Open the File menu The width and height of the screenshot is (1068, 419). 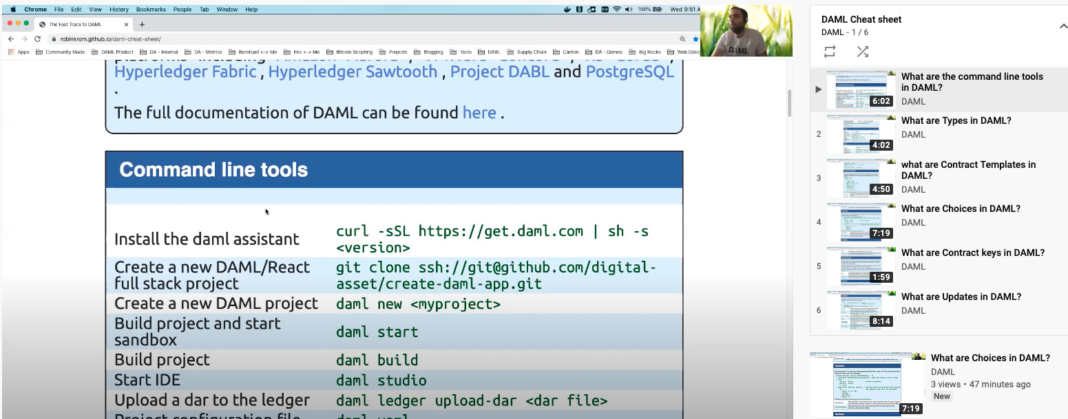59,10
